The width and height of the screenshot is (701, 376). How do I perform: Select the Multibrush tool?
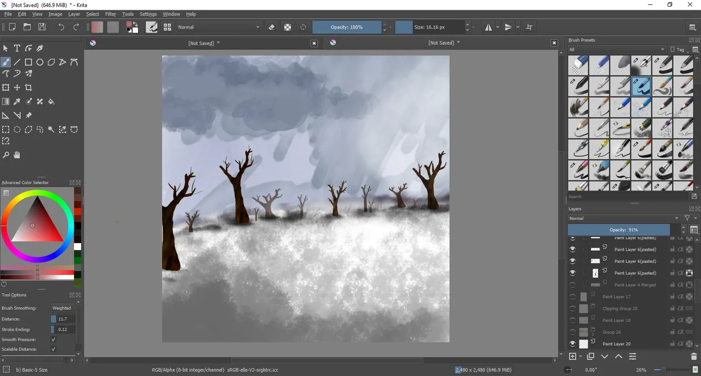pyautogui.click(x=28, y=73)
